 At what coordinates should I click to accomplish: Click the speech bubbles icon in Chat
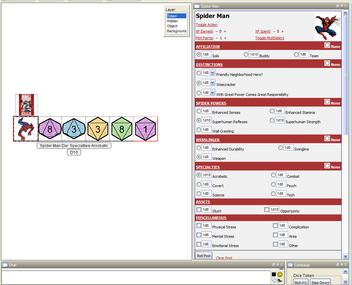tap(274, 280)
